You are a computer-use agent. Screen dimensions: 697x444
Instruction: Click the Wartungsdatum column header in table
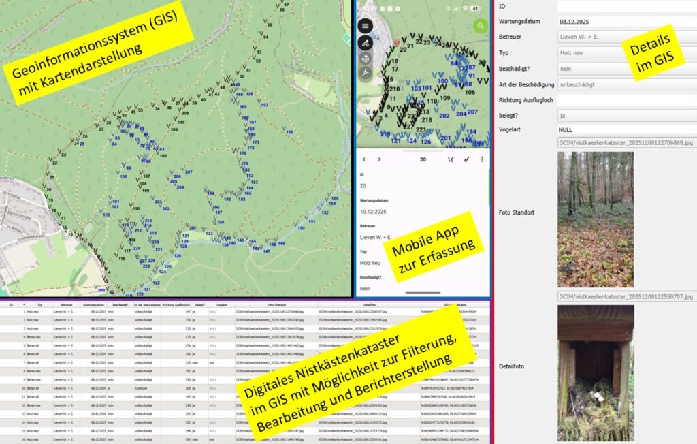click(x=93, y=305)
